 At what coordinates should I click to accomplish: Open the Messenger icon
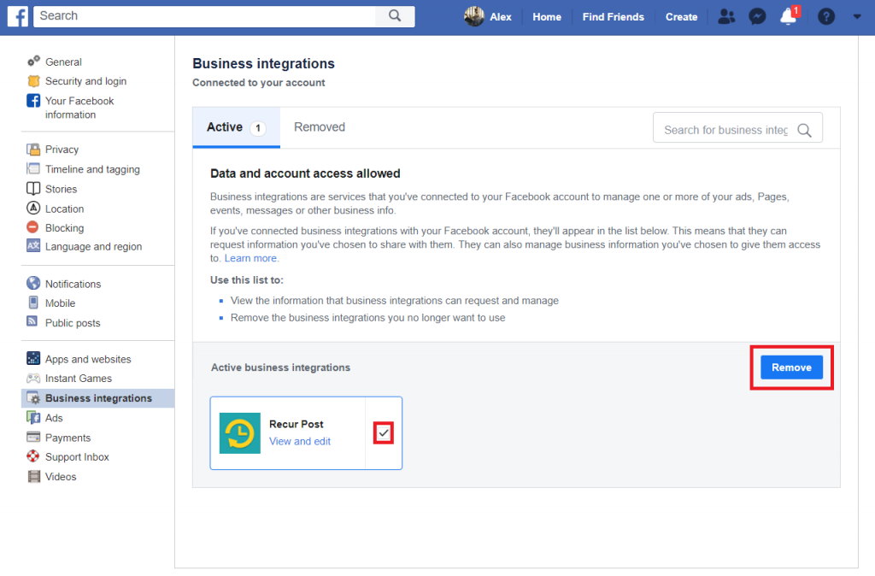tap(757, 17)
